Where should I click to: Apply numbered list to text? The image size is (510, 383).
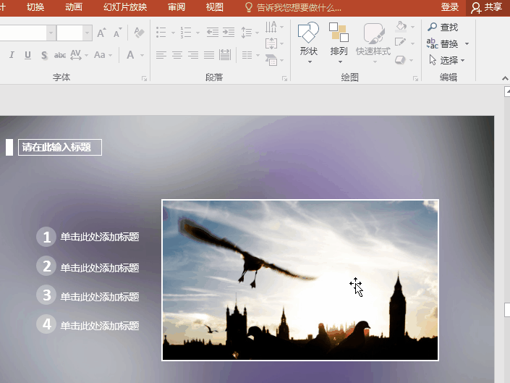[186, 32]
